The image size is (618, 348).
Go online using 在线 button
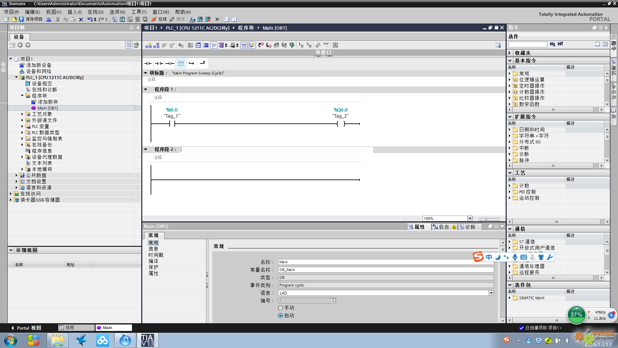coord(159,19)
